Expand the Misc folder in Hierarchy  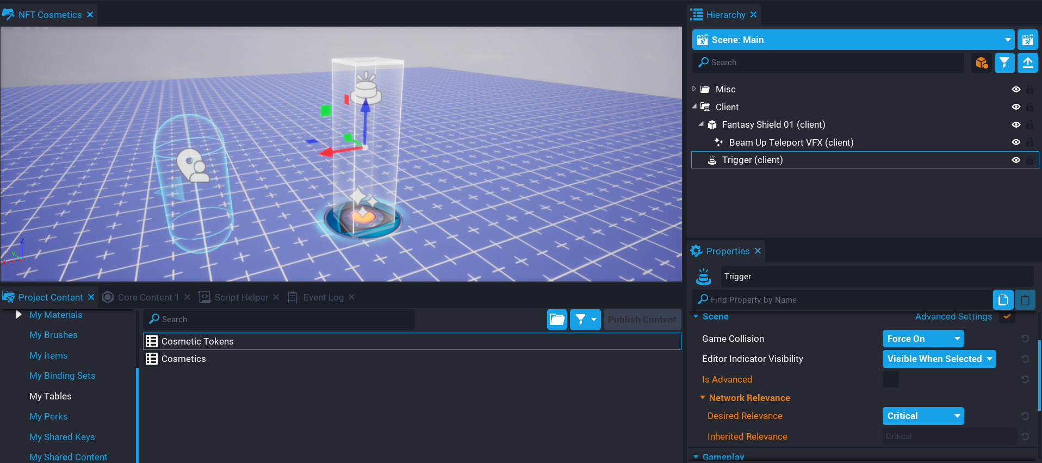pos(694,89)
